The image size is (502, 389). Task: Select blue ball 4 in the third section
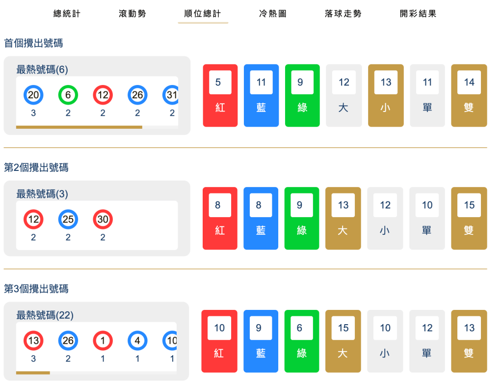pos(136,340)
